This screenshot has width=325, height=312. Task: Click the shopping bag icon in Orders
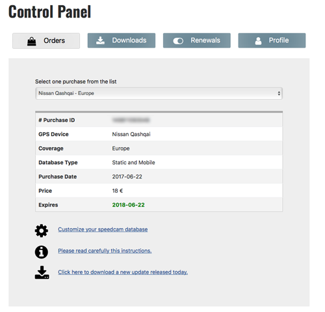32,41
